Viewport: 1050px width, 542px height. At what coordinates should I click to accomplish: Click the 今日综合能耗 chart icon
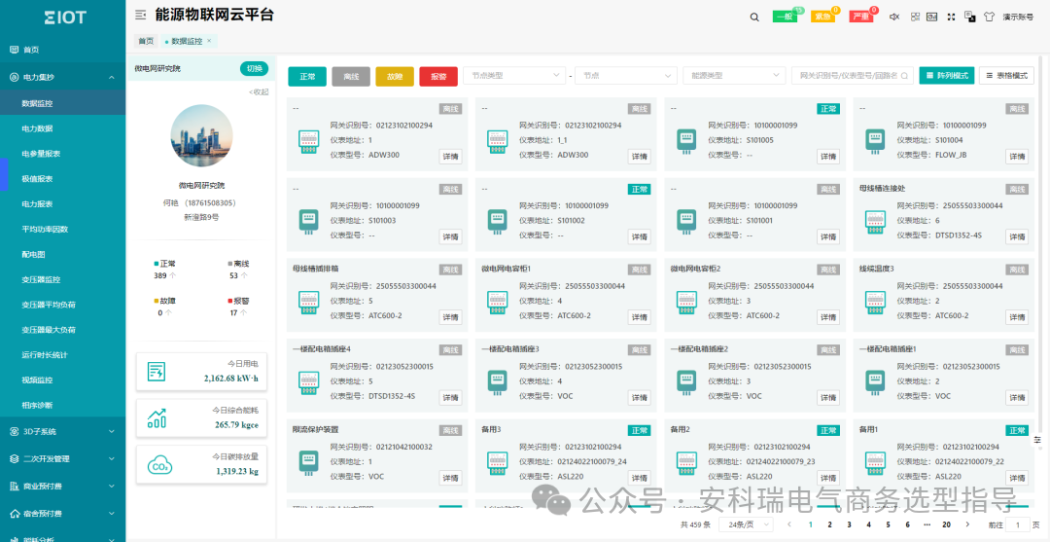pyautogui.click(x=157, y=418)
